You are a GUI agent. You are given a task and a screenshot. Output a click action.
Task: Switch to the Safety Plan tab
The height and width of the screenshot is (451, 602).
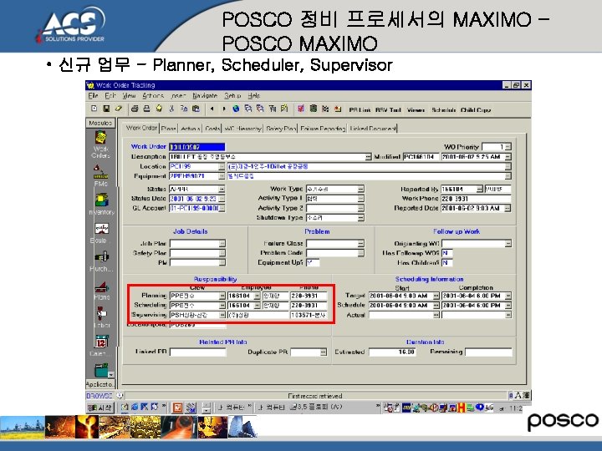[x=281, y=129]
